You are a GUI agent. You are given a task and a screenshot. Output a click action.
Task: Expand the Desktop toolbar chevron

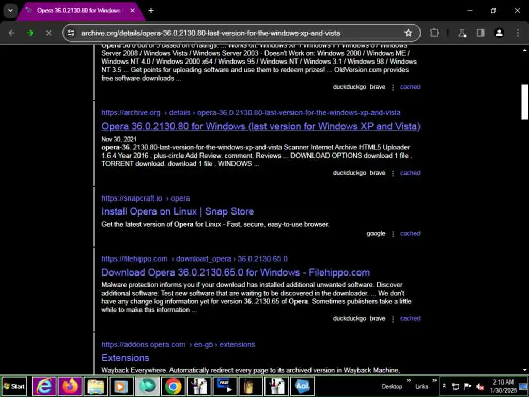pos(409,381)
